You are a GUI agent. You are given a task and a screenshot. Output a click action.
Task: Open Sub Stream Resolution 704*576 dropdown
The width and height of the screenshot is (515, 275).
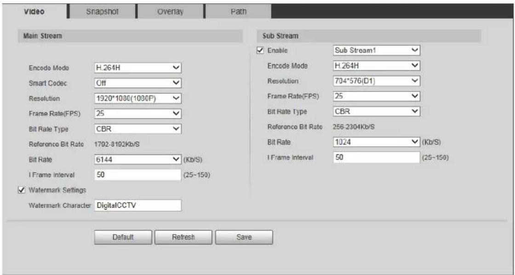tap(377, 81)
